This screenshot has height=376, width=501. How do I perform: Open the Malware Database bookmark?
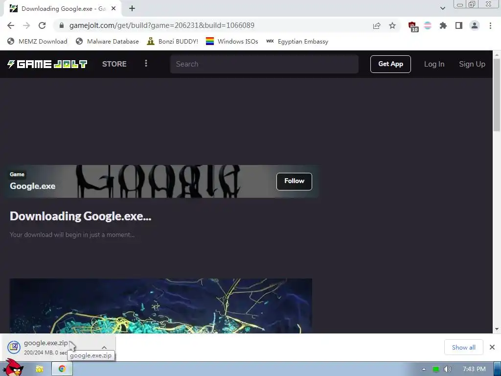tap(107, 42)
